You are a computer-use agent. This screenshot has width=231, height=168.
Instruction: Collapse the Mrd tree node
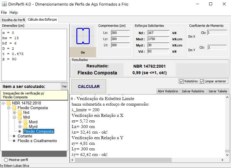(x=14, y=117)
